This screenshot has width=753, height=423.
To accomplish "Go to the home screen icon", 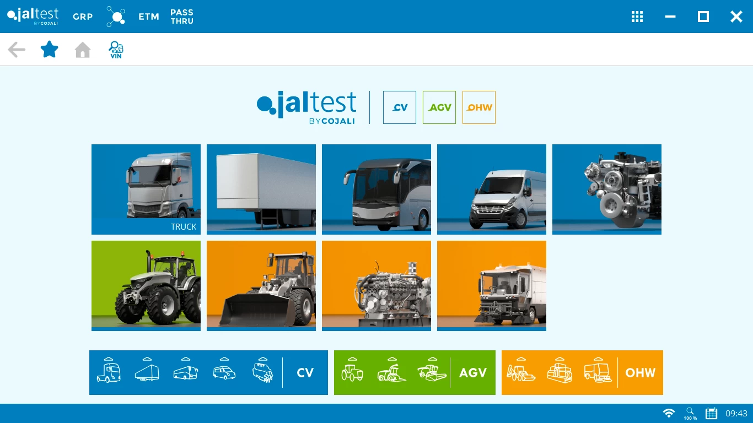I will 83,50.
